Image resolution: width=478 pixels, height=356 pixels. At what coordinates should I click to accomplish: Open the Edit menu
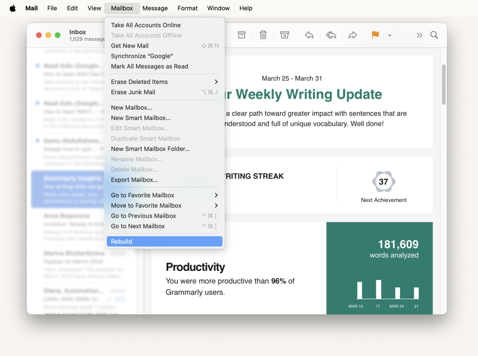pos(72,8)
